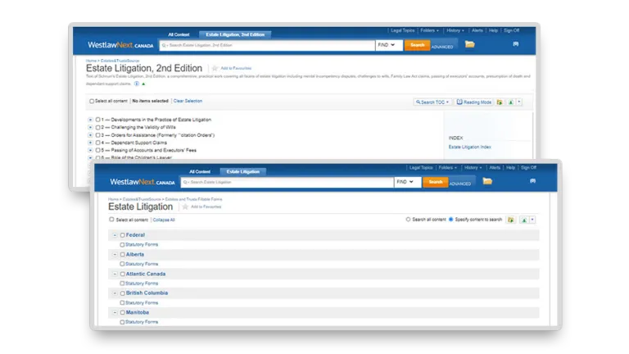This screenshot has width=629, height=354.
Task: Collapse the Alberta section
Action: 115,255
